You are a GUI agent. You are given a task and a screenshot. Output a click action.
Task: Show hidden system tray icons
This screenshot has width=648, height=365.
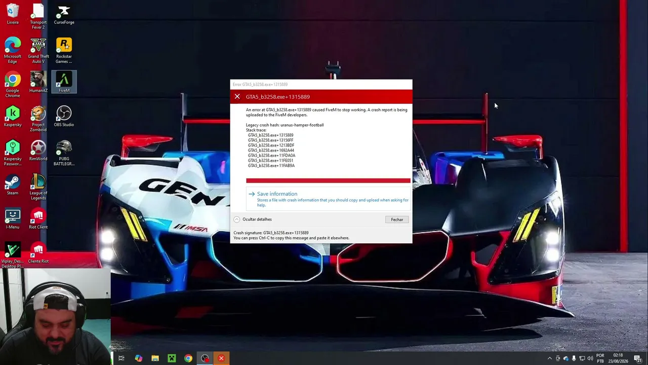(x=550, y=358)
